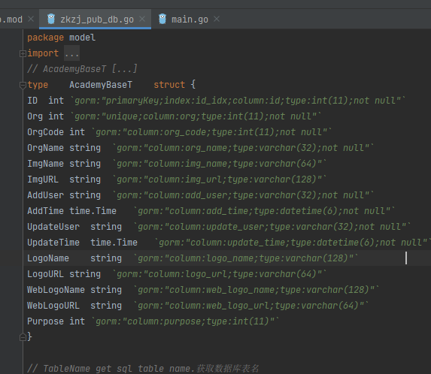The image size is (431, 374).
Task: Click the WebLogoName field name
Action: pyautogui.click(x=56, y=290)
